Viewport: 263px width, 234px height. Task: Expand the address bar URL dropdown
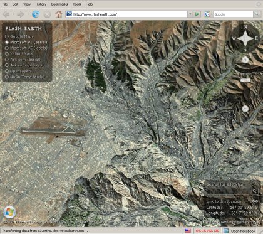tap(190, 14)
